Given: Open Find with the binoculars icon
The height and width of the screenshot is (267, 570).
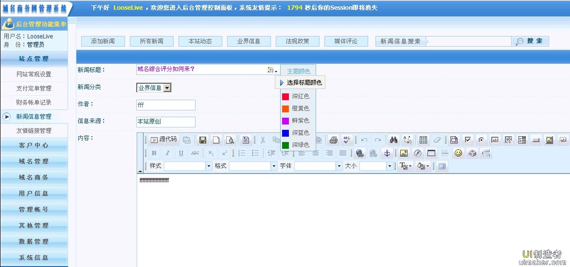Looking at the screenshot, I should [394, 140].
